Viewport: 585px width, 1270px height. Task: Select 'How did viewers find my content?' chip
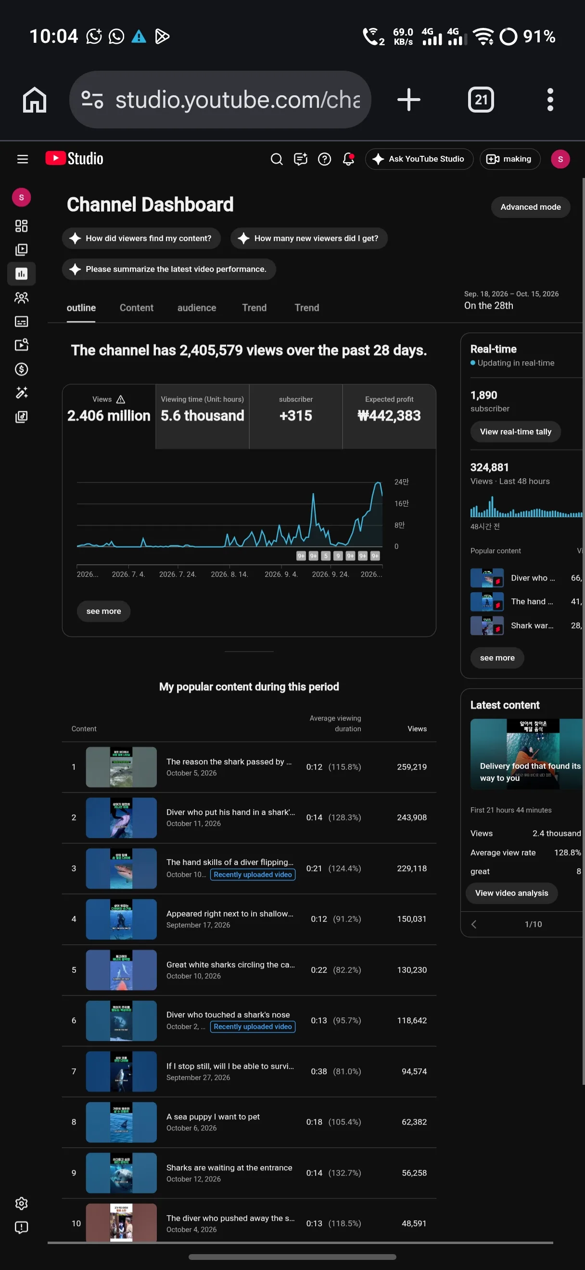tap(141, 238)
